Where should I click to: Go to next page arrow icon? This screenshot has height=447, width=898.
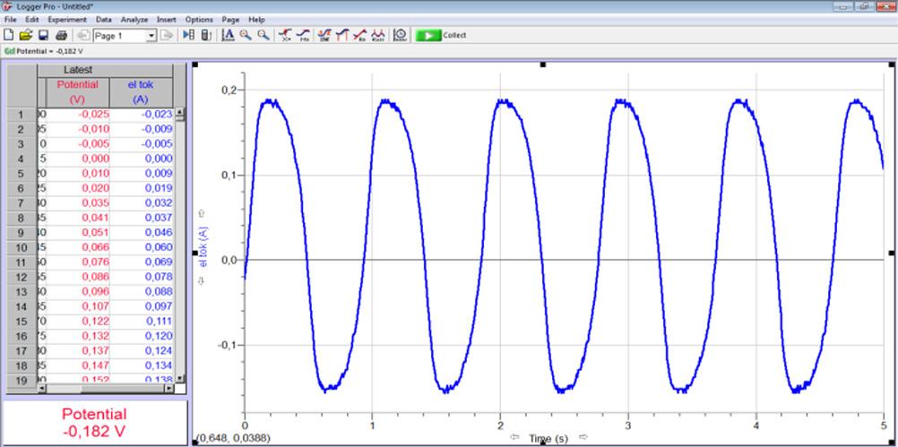point(167,35)
